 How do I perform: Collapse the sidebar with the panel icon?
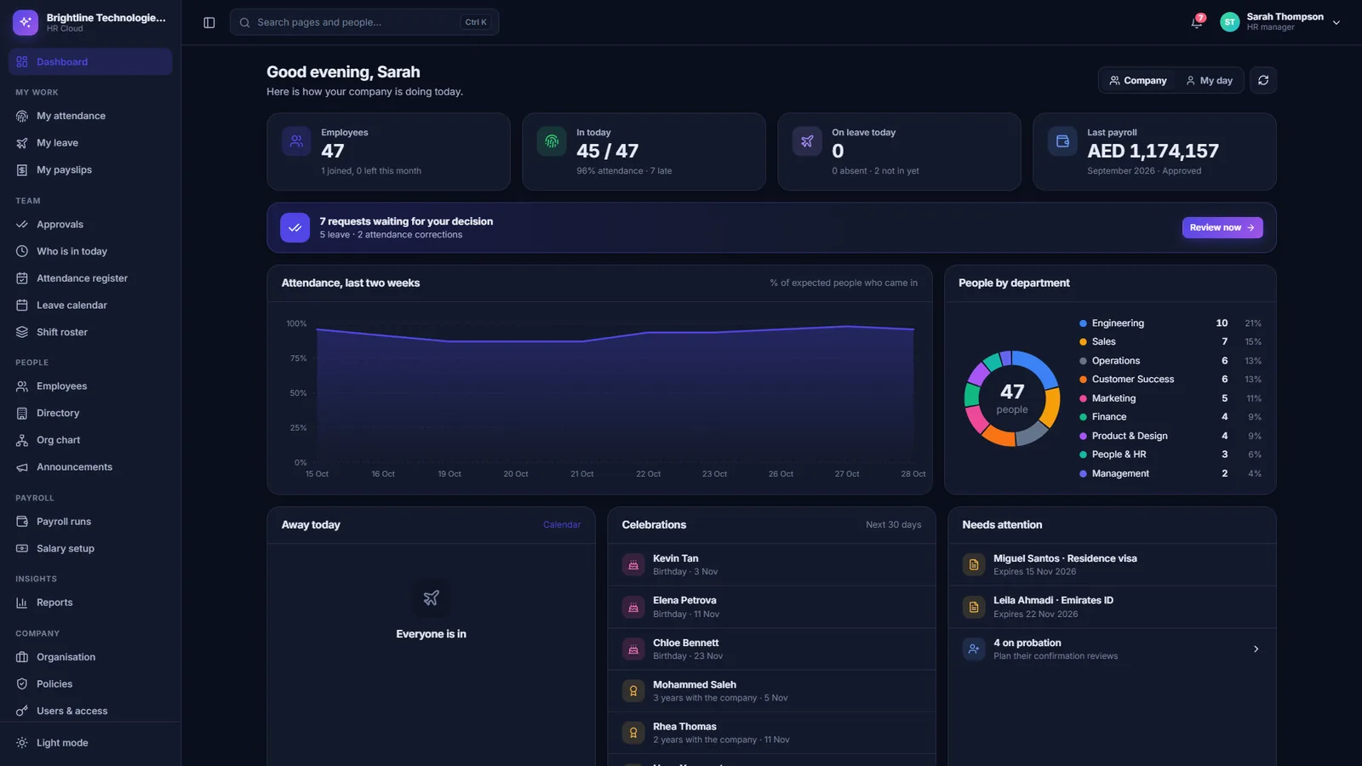(x=209, y=22)
